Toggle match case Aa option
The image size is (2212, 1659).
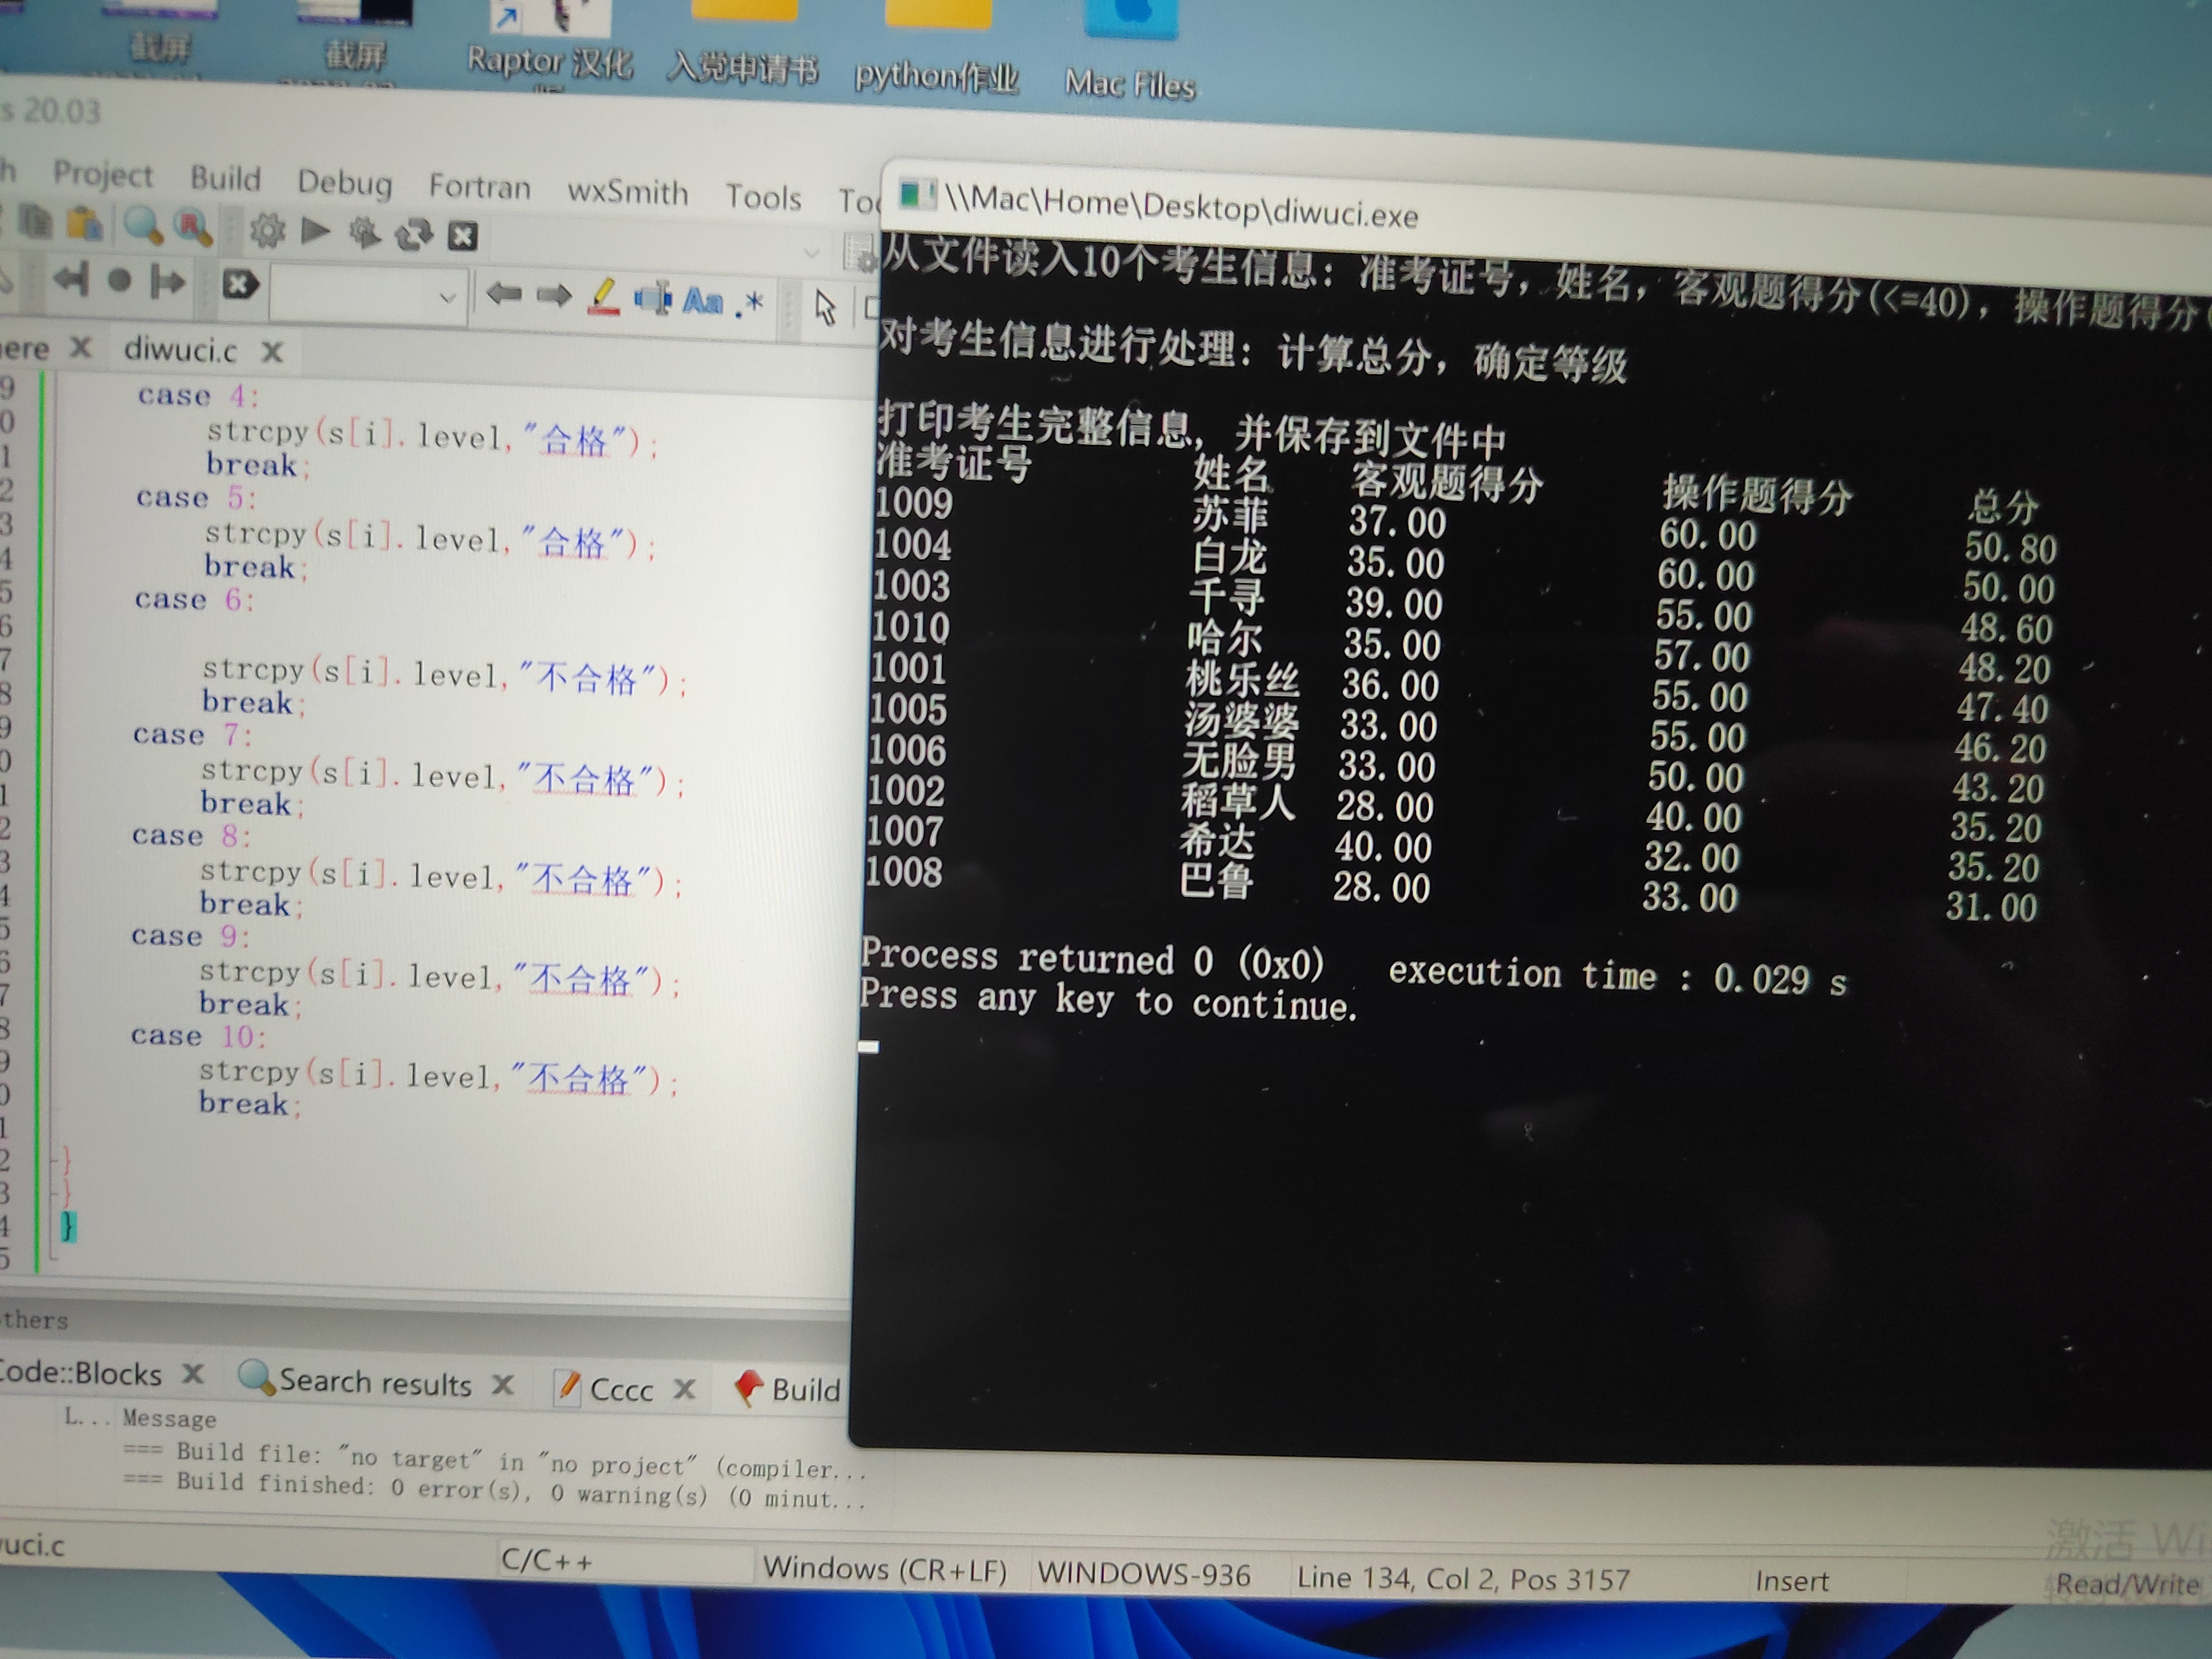pos(702,300)
